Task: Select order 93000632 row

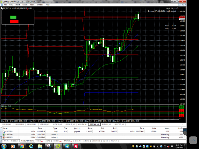Action: [93, 132]
